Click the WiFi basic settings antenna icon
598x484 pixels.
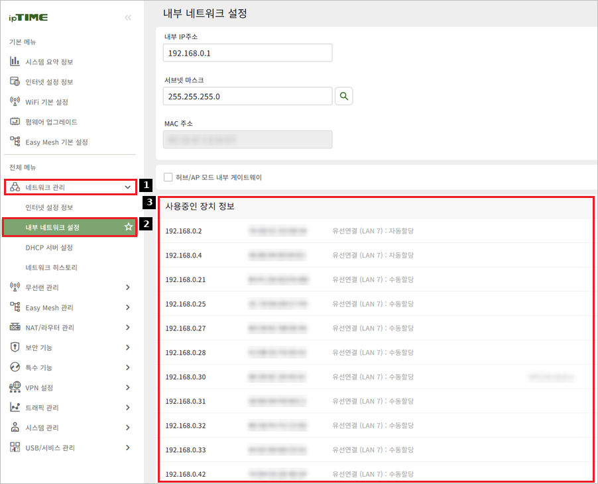tap(15, 102)
